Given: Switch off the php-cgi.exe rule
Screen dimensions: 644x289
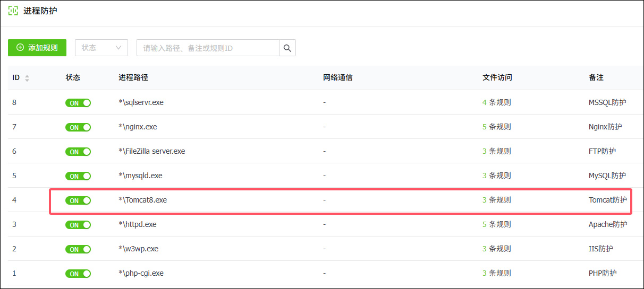Looking at the screenshot, I should point(78,274).
